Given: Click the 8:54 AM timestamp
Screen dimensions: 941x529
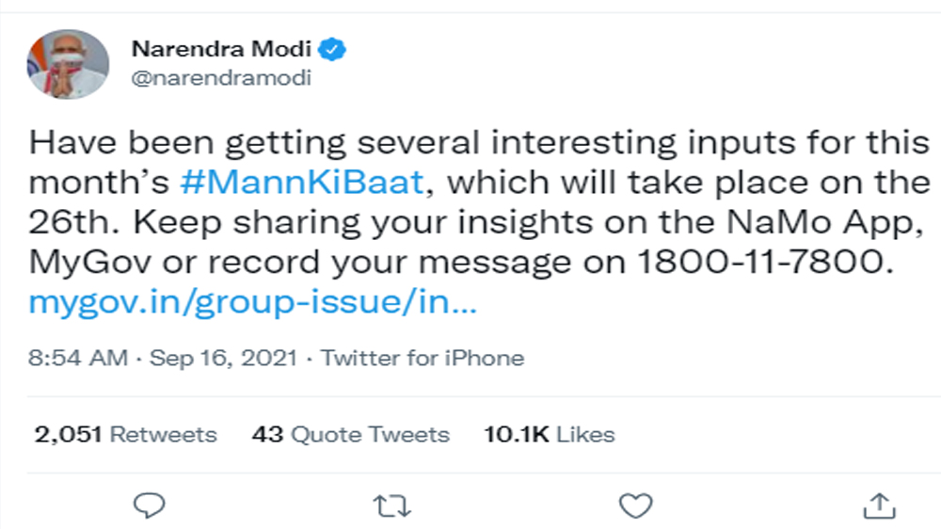Looking at the screenshot, I should (76, 359).
